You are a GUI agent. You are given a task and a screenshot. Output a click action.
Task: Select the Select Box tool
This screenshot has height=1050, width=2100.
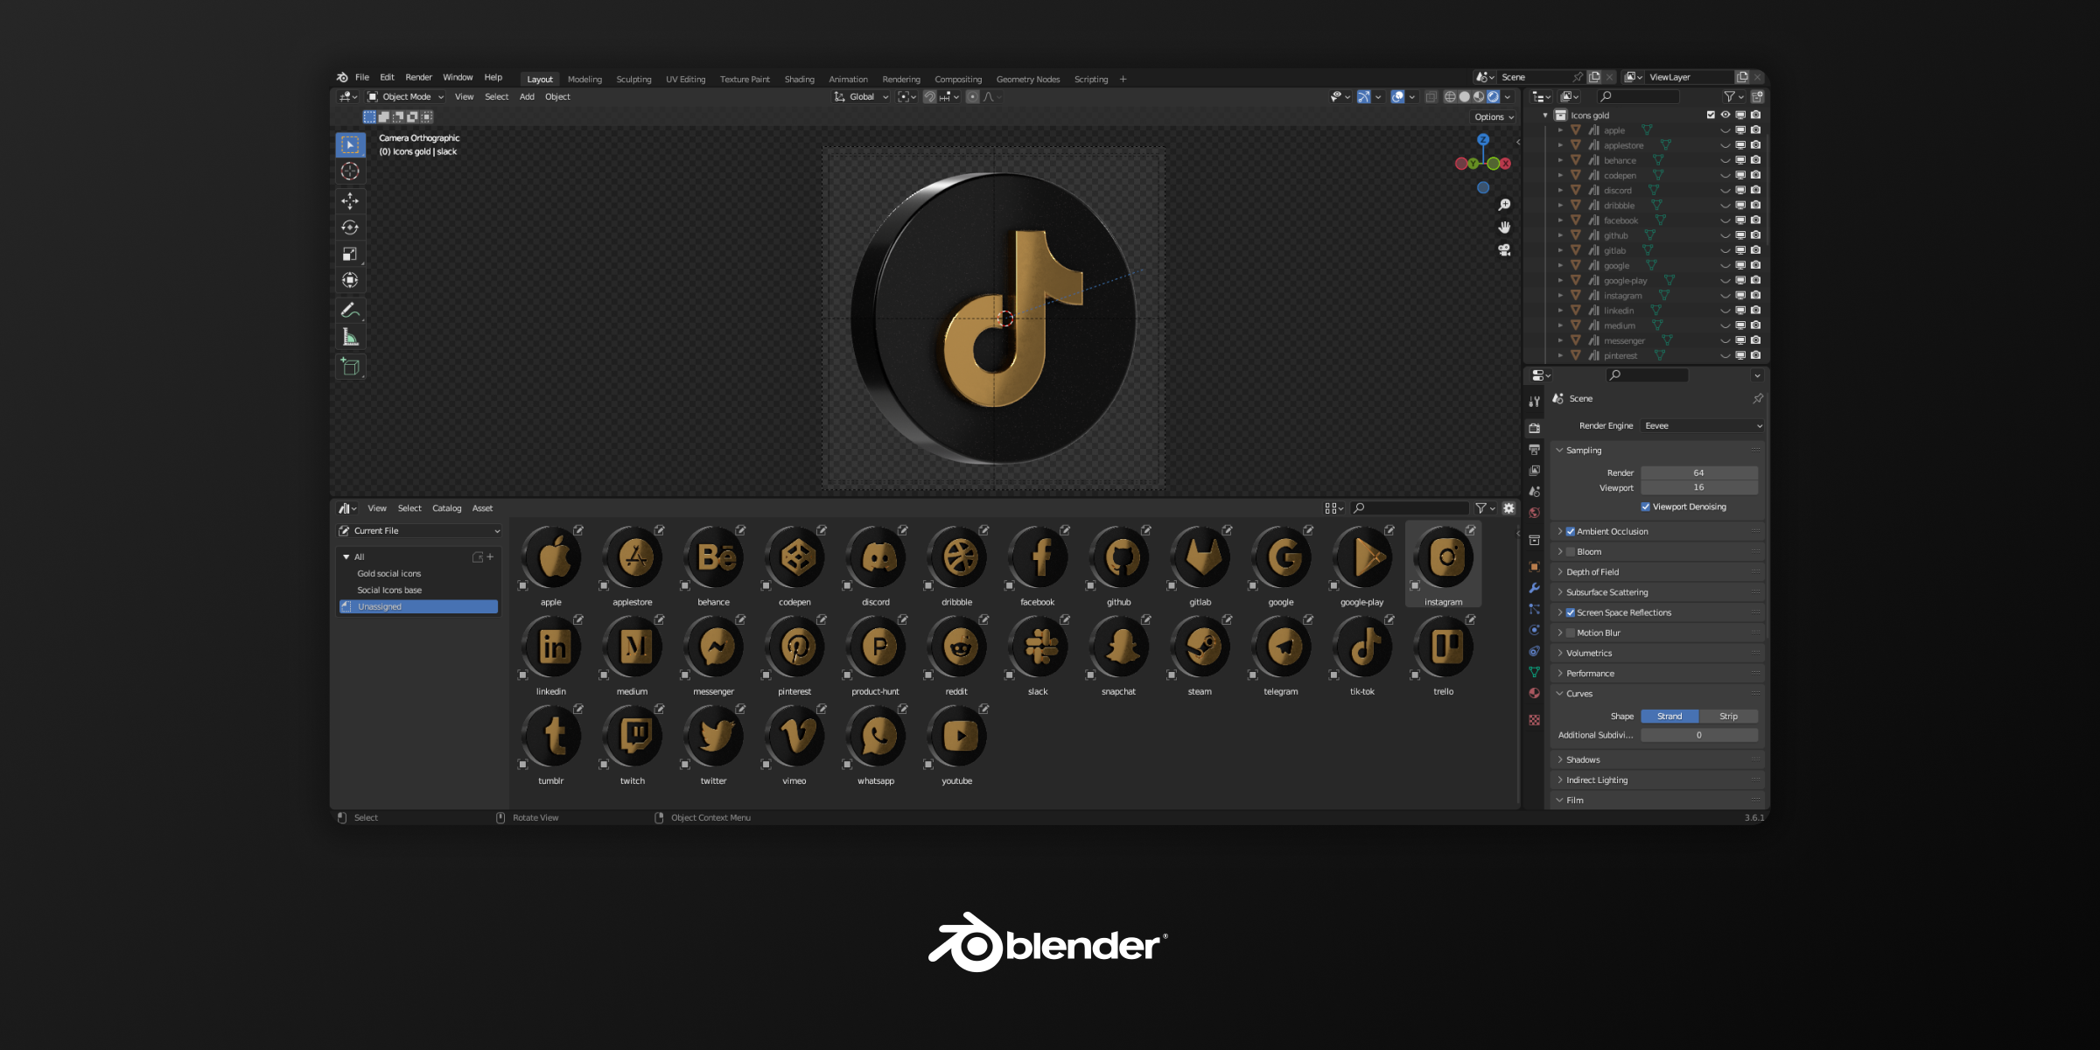click(x=350, y=145)
